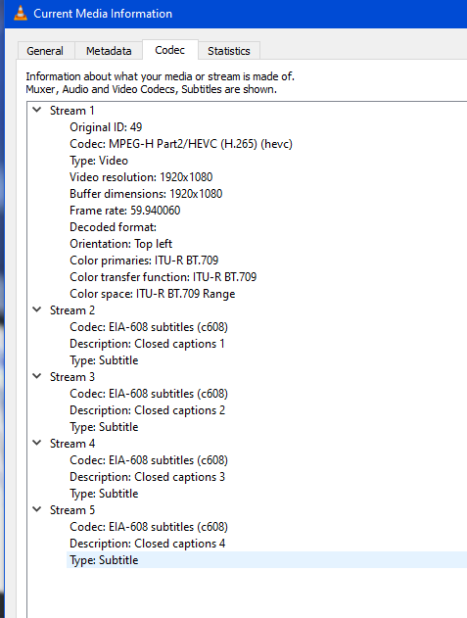Select Description: Closed captions 1 row
The height and width of the screenshot is (618, 467).
[147, 344]
